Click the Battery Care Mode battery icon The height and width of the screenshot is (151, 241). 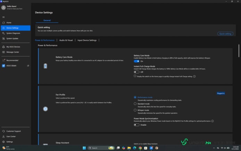click(45, 66)
